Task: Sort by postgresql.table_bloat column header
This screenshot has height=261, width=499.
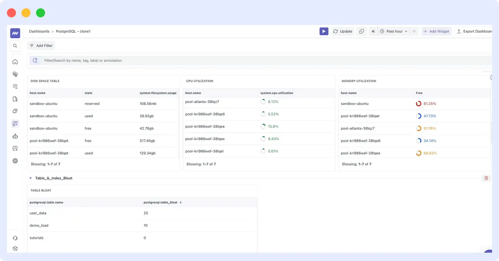Action: coord(163,202)
